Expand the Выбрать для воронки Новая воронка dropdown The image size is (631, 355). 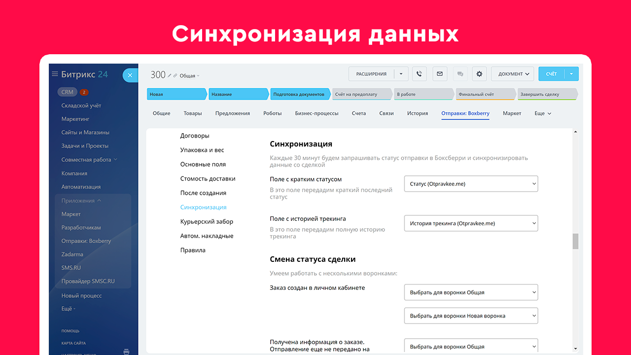[470, 316]
